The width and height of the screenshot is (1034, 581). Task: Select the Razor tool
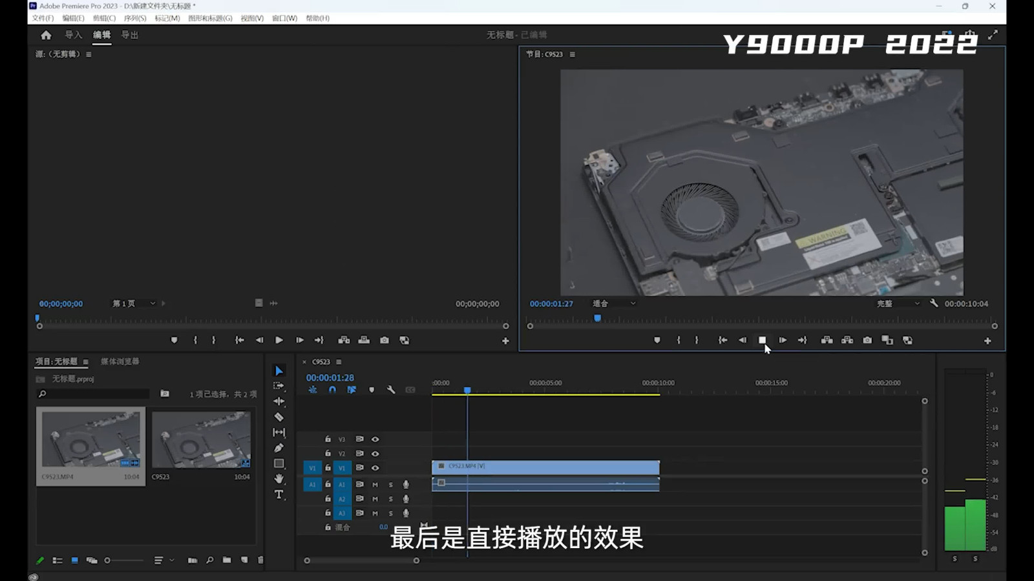pos(279,417)
